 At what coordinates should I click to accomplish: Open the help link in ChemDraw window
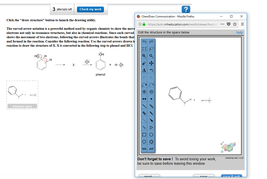click(240, 33)
